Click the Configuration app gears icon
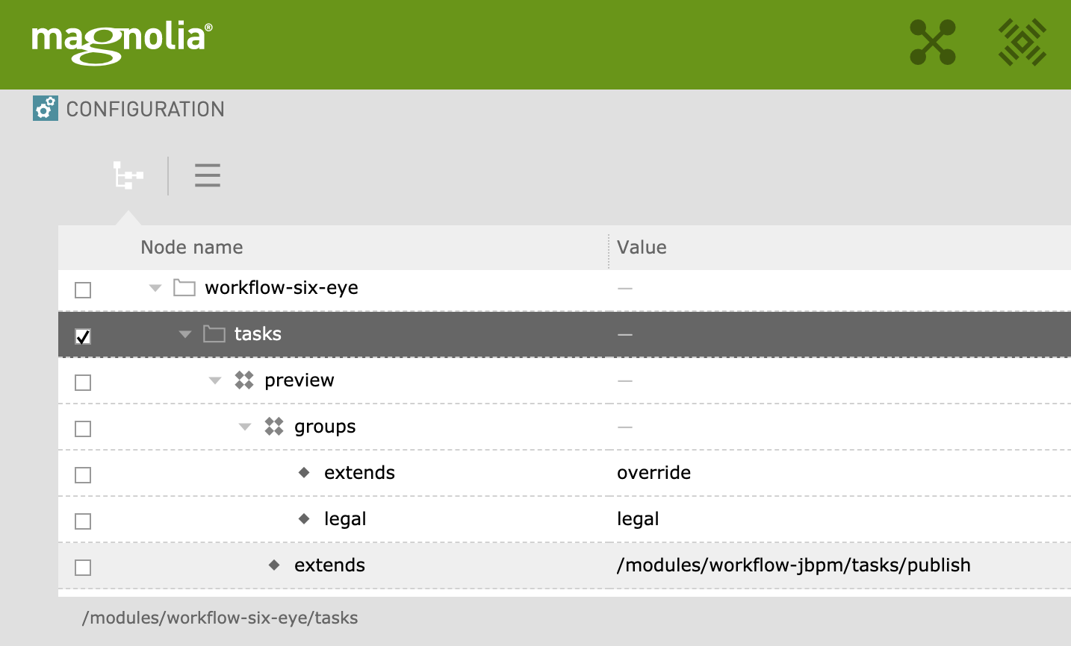 (45, 108)
